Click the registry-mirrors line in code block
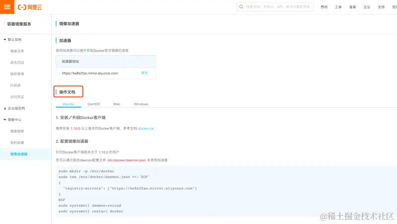This screenshot has height=224, width=397. pyautogui.click(x=130, y=188)
